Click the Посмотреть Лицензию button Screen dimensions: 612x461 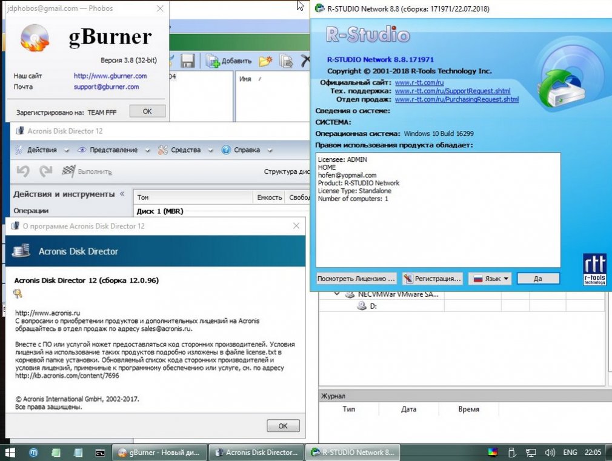tap(356, 279)
